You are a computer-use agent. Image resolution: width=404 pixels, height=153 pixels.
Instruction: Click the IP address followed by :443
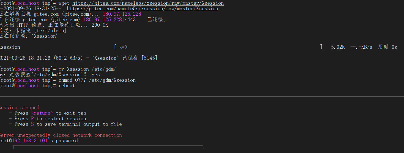coord(102,20)
